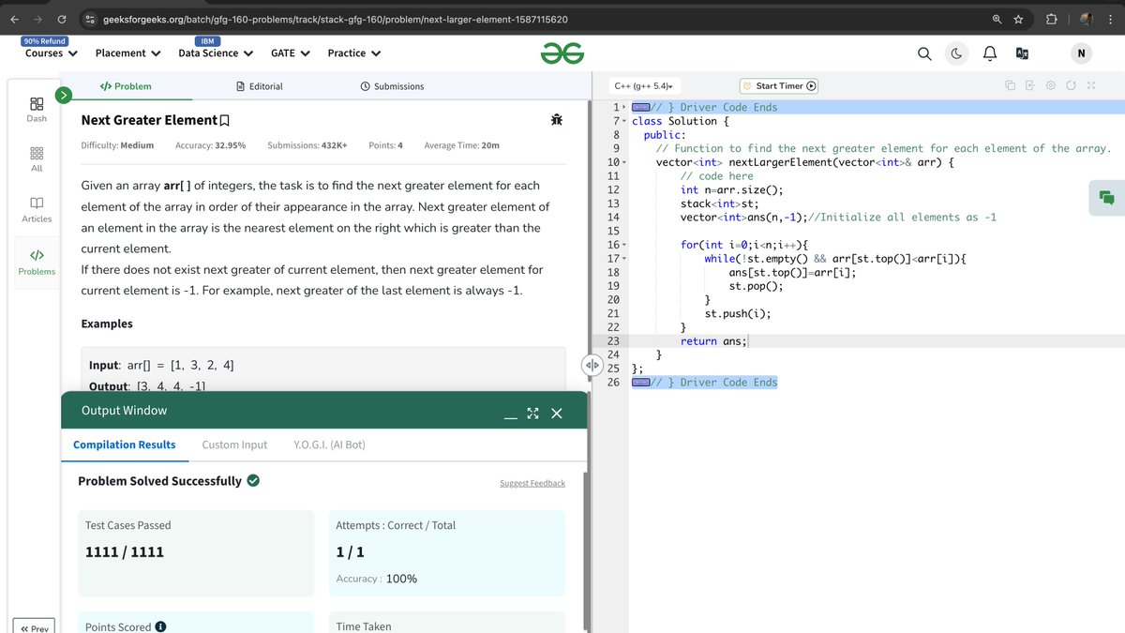Expand code editor to fullscreen
1125x633 pixels.
(1091, 86)
